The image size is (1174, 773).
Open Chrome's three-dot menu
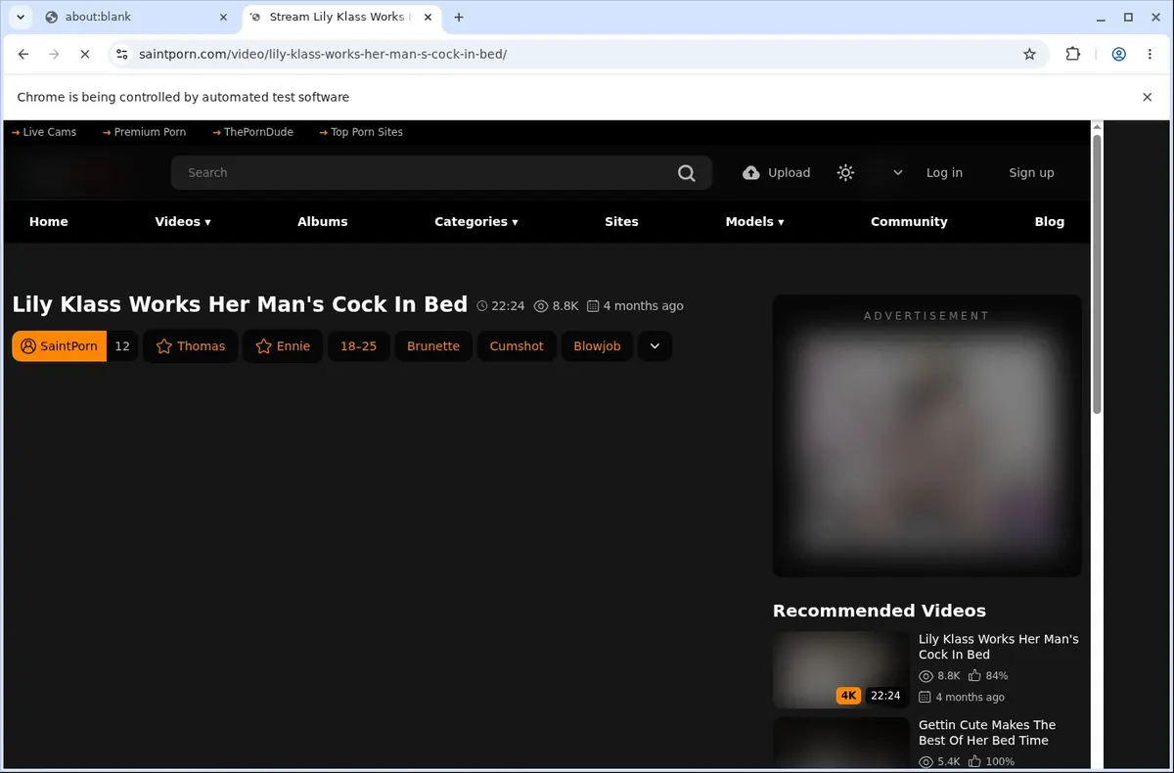(x=1150, y=55)
